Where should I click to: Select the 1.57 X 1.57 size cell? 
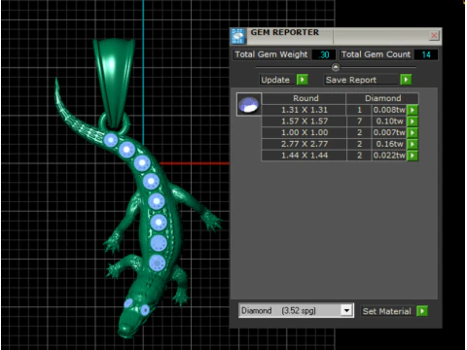point(305,122)
